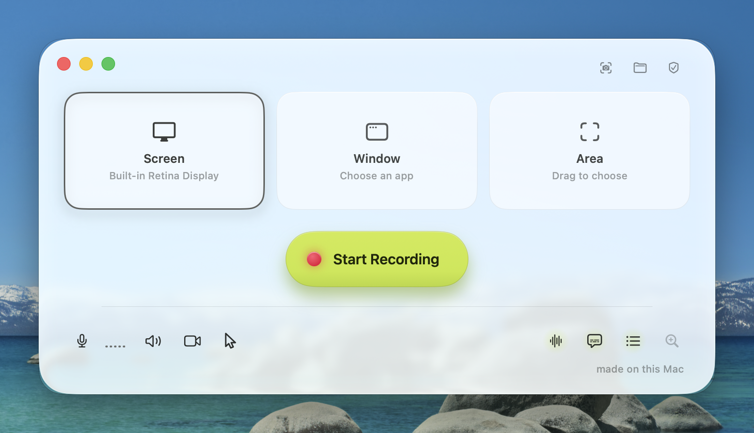Click the zoom magnifier plus icon
This screenshot has height=433, width=754.
click(672, 341)
